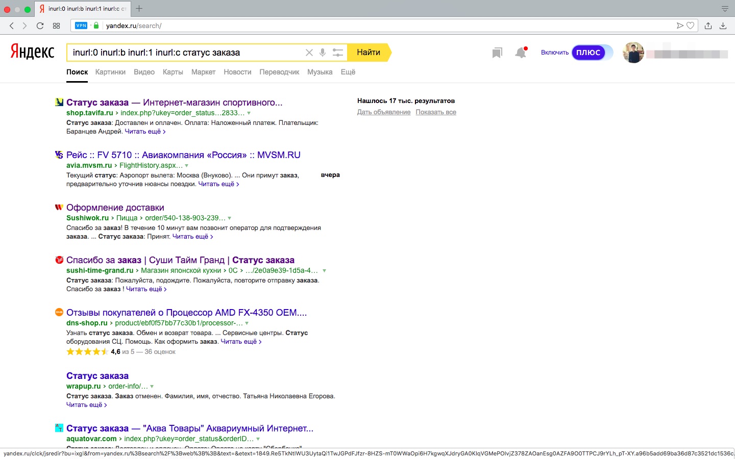
Task: Expand Читать ещё in the sushi-time-grand result
Action: 146,289
